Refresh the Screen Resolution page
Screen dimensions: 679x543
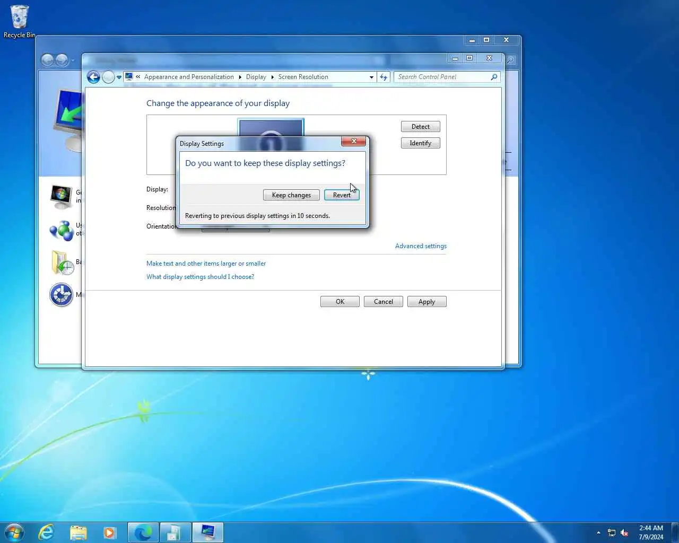(384, 77)
